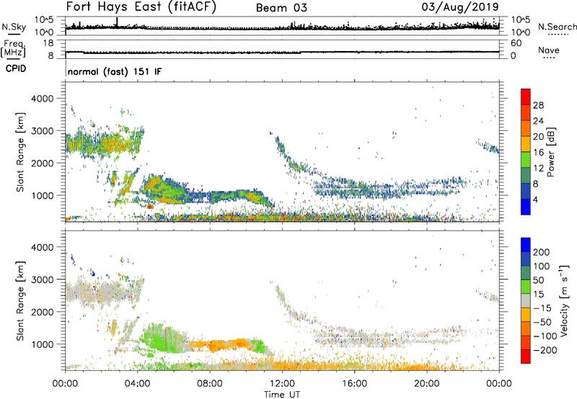
Task: Click the light green segment of power colorbar
Action: click(526, 159)
